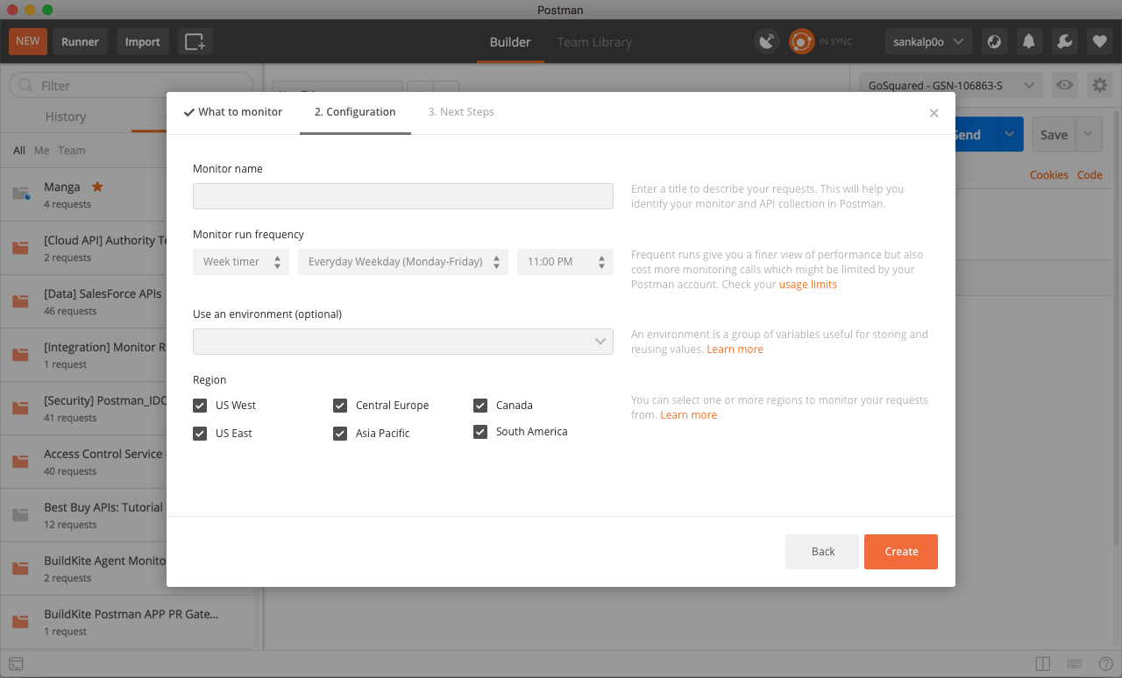Viewport: 1122px width, 678px height.
Task: Open a new window using toolbar icon
Action: click(195, 41)
